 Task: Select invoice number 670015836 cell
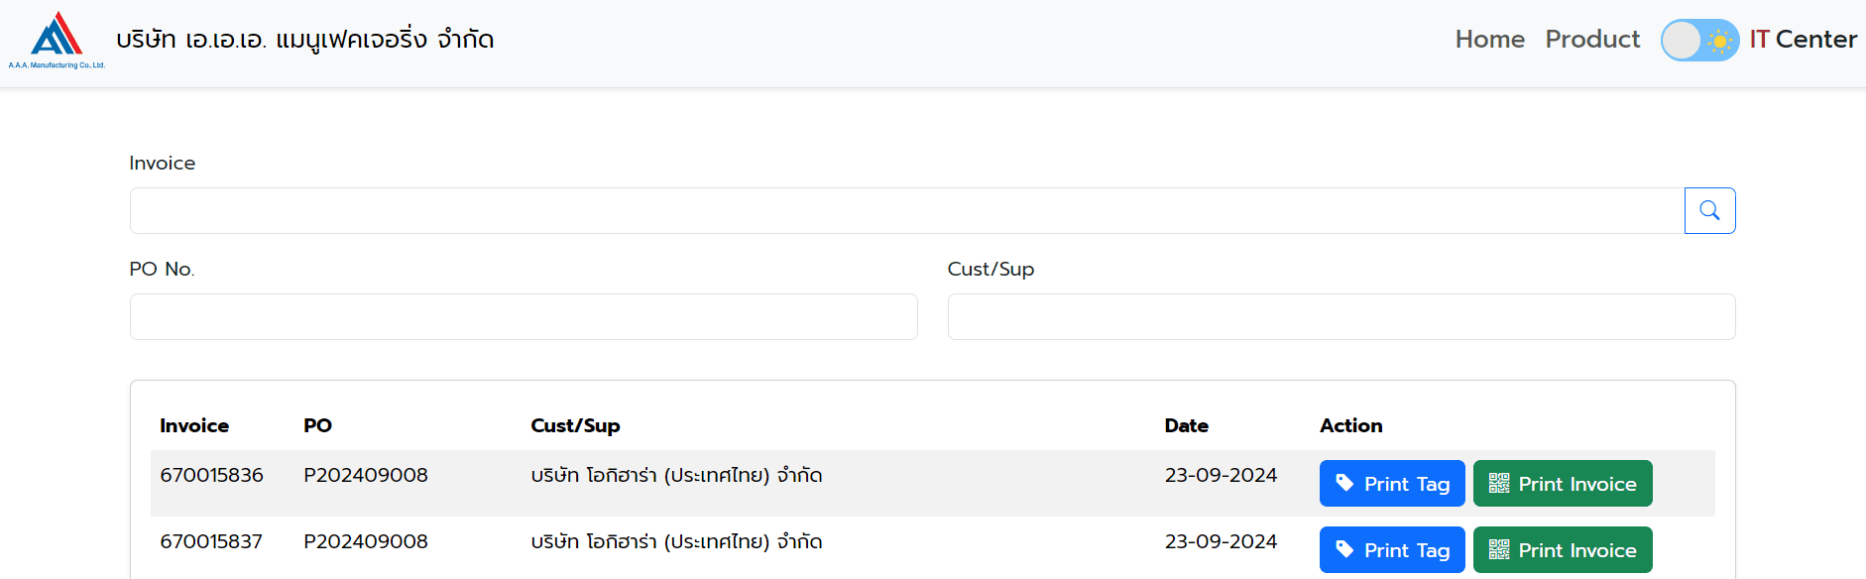point(211,475)
